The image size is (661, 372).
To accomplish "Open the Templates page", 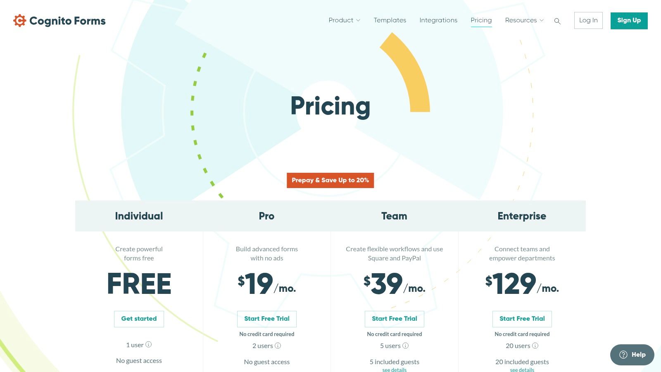I will click(390, 20).
